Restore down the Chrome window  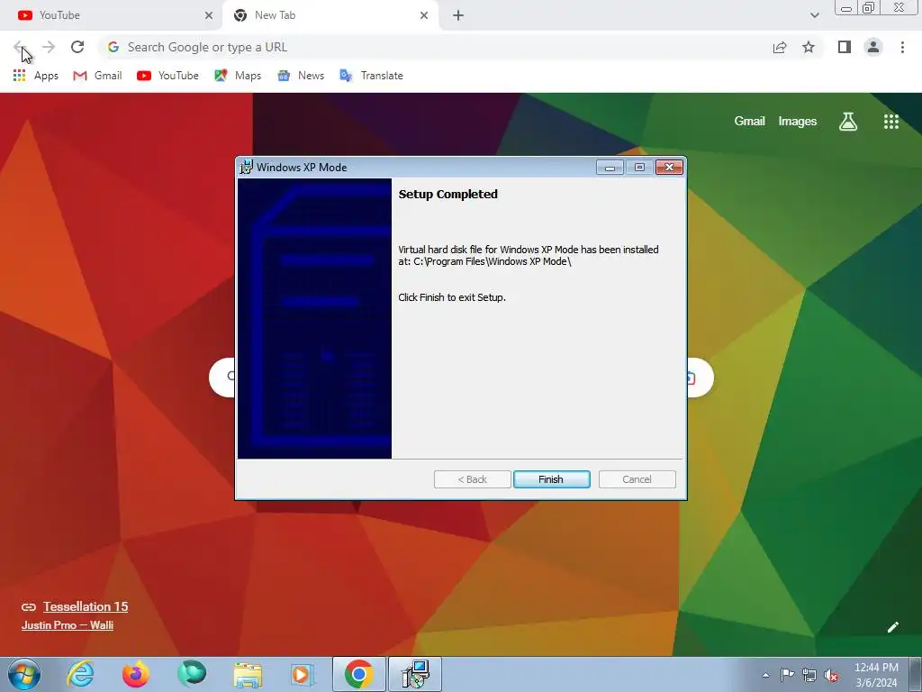(869, 8)
